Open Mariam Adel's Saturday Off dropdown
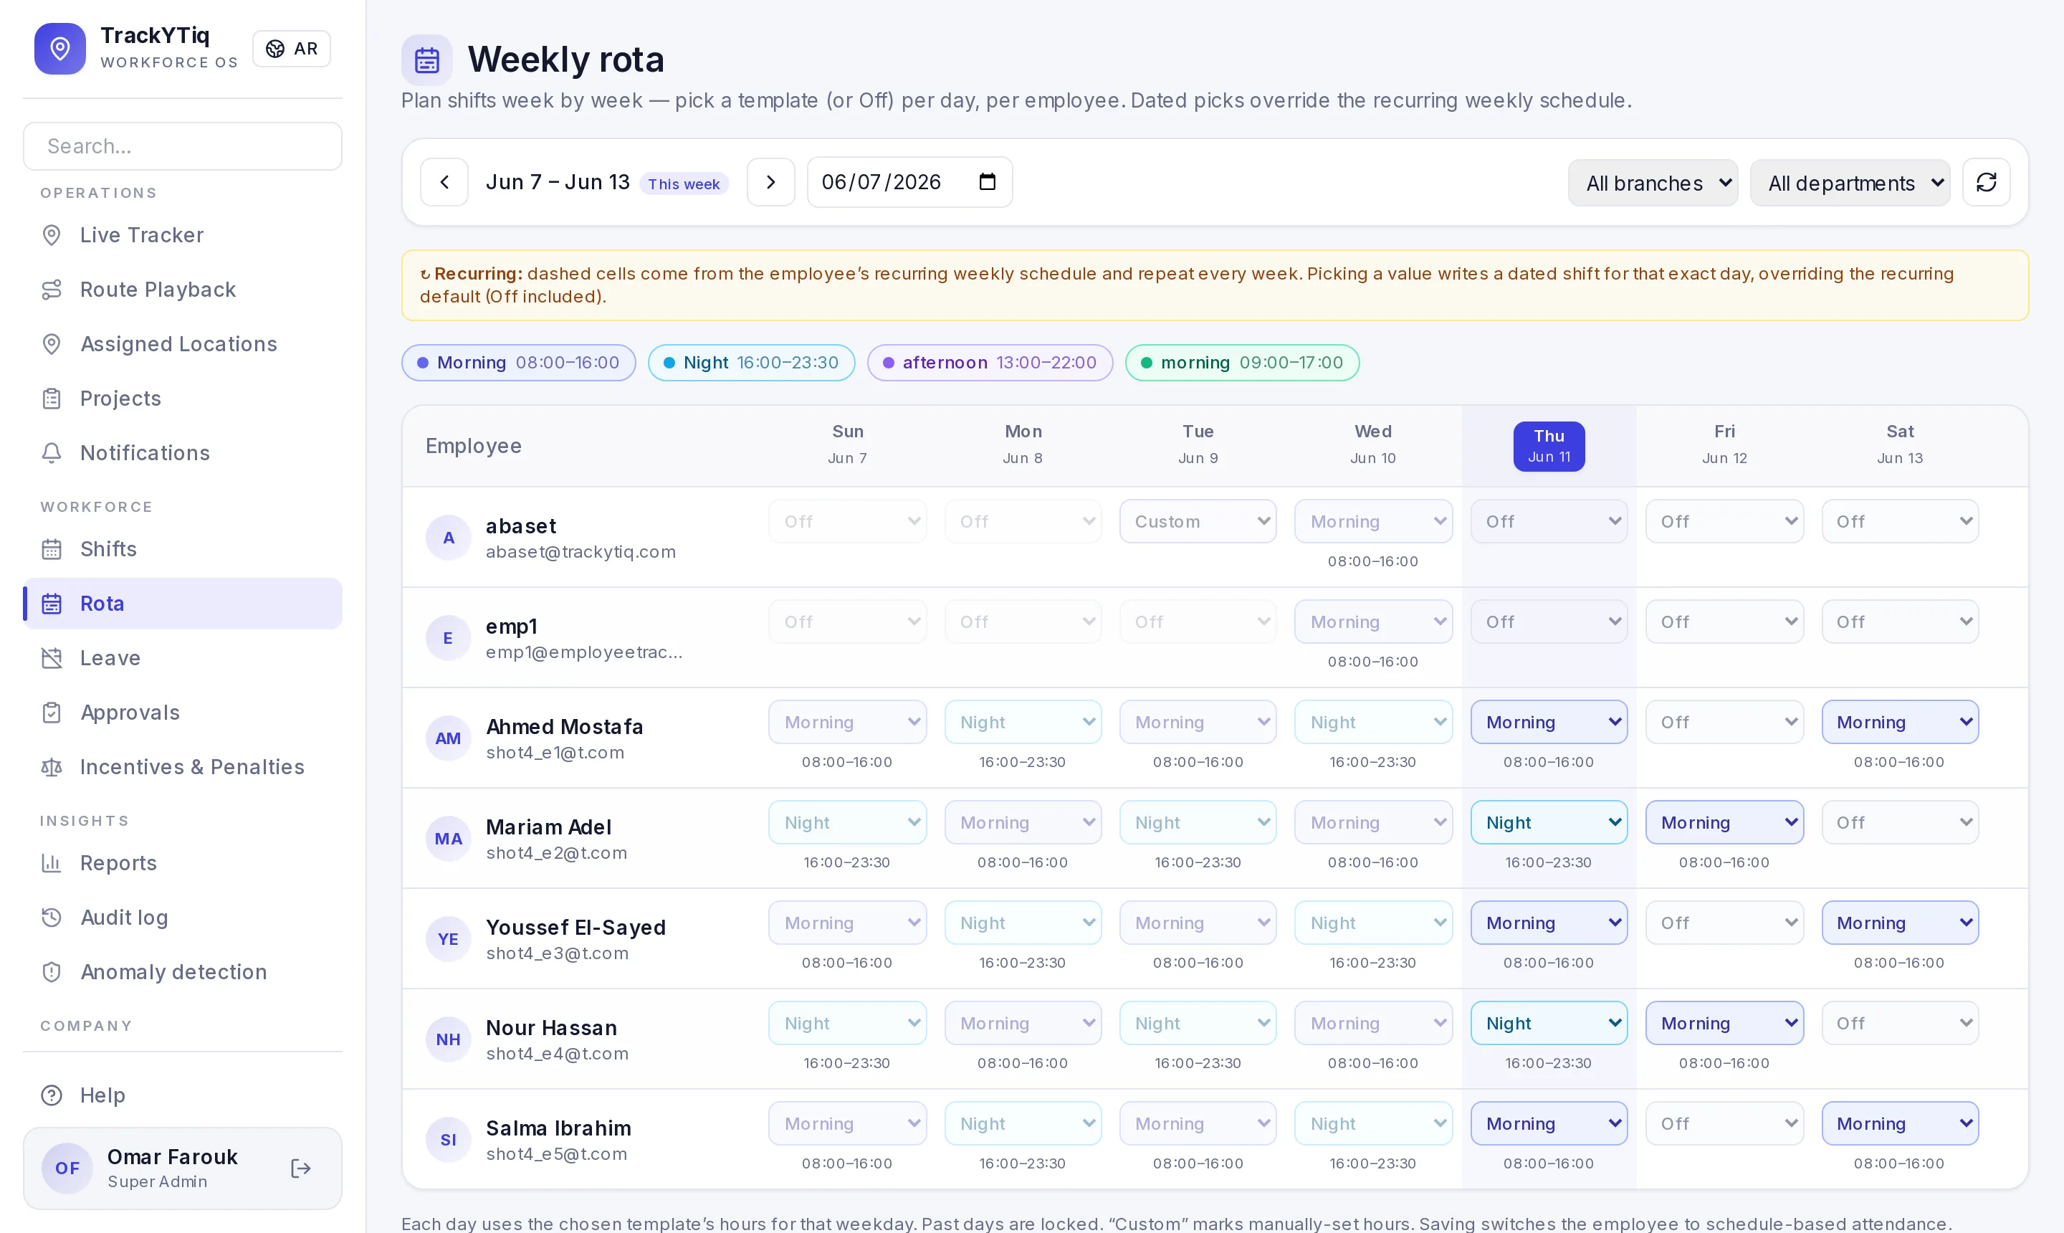The height and width of the screenshot is (1233, 2064). (1901, 822)
